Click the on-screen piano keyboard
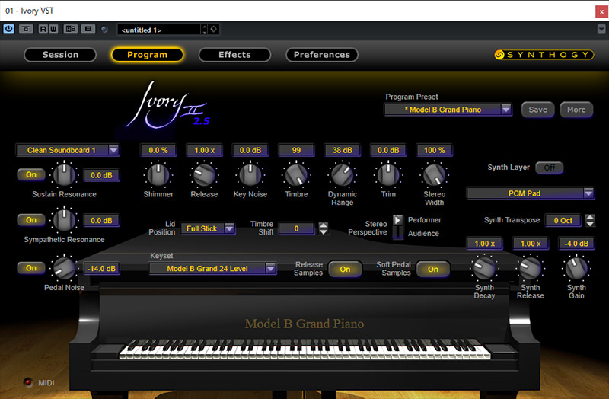This screenshot has width=609, height=399. click(x=304, y=349)
